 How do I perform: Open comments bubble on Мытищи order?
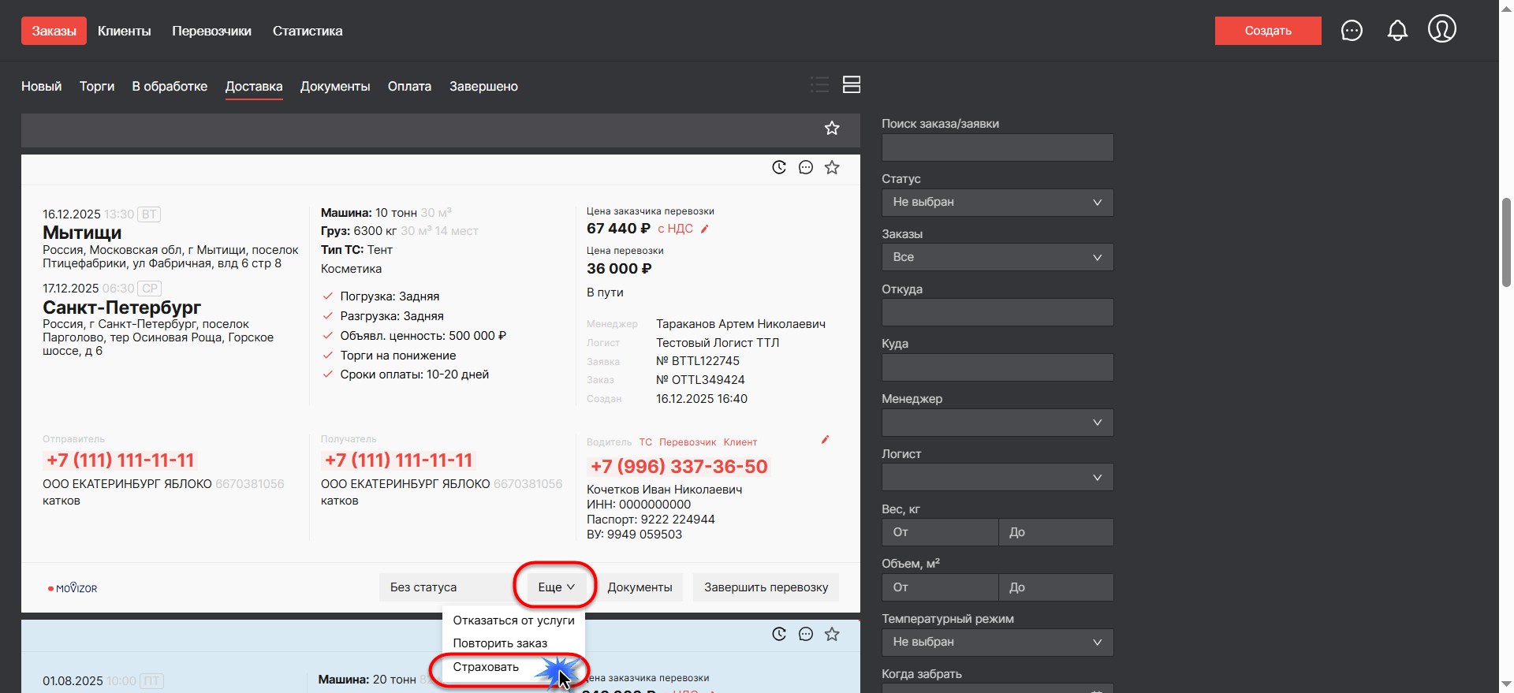coord(805,167)
